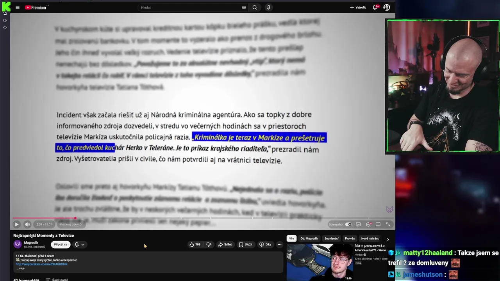The image size is (500, 281).
Task: Click the Vytvořit create button
Action: click(358, 7)
